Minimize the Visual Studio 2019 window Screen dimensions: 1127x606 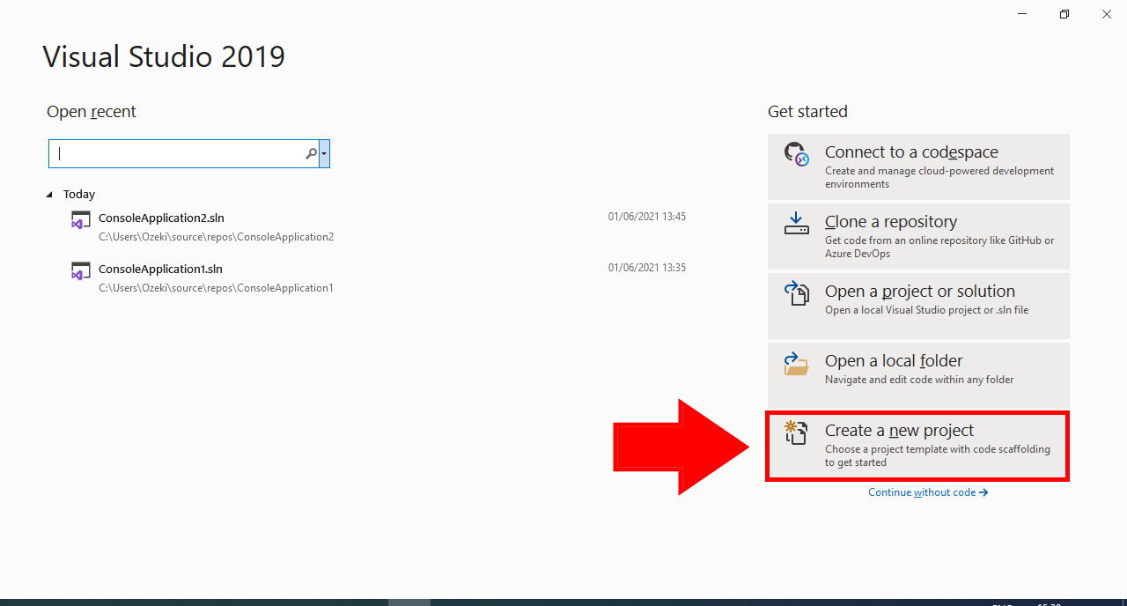click(x=1022, y=14)
